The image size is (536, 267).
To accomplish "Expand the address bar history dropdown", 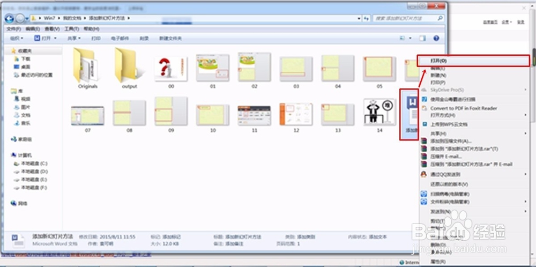I will 359,18.
